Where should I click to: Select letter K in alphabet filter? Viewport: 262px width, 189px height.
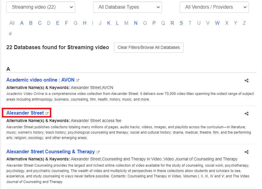coord(109,23)
